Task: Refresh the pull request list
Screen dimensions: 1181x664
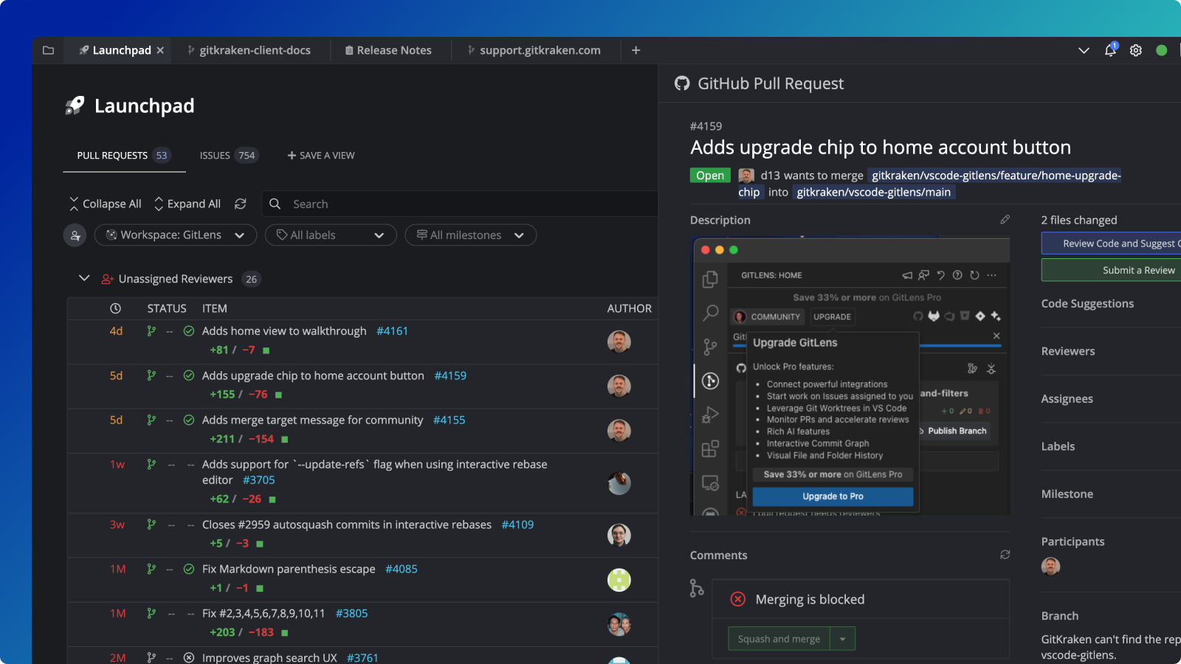Action: (x=241, y=204)
